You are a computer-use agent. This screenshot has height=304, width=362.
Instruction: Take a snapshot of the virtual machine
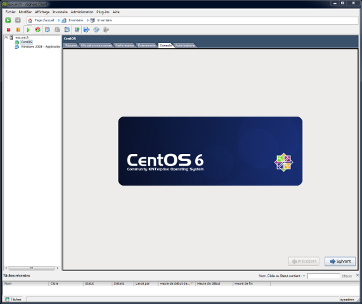click(x=48, y=30)
